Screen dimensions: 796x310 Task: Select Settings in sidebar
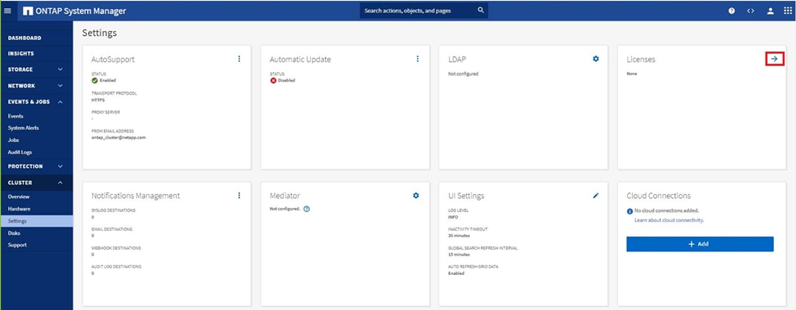coord(37,221)
